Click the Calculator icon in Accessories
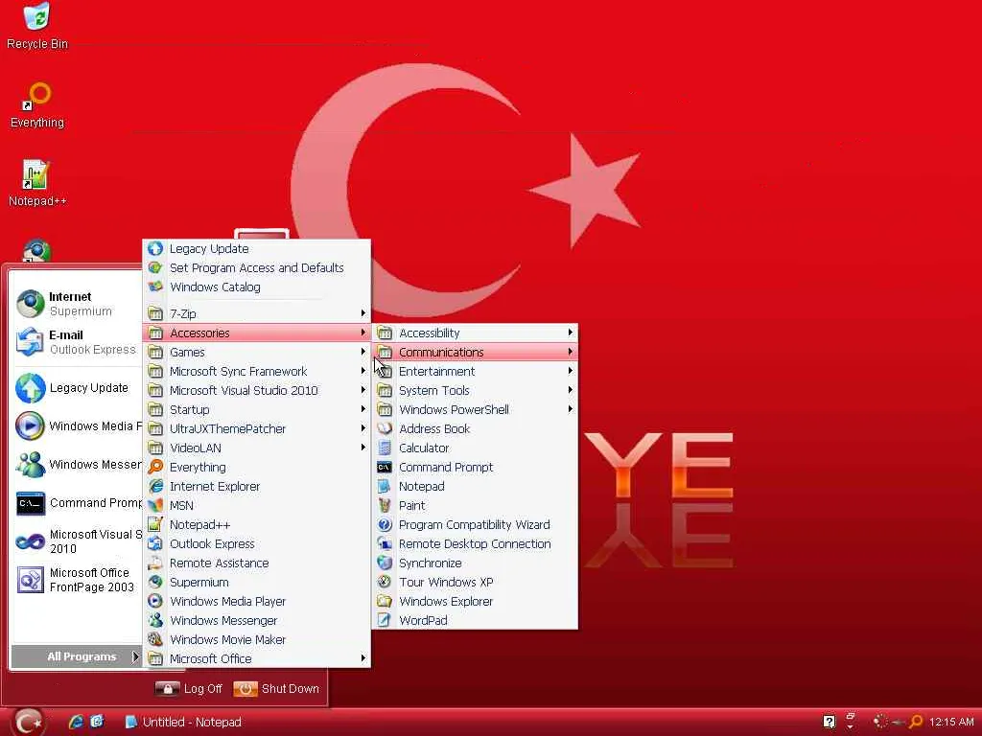 (x=385, y=448)
